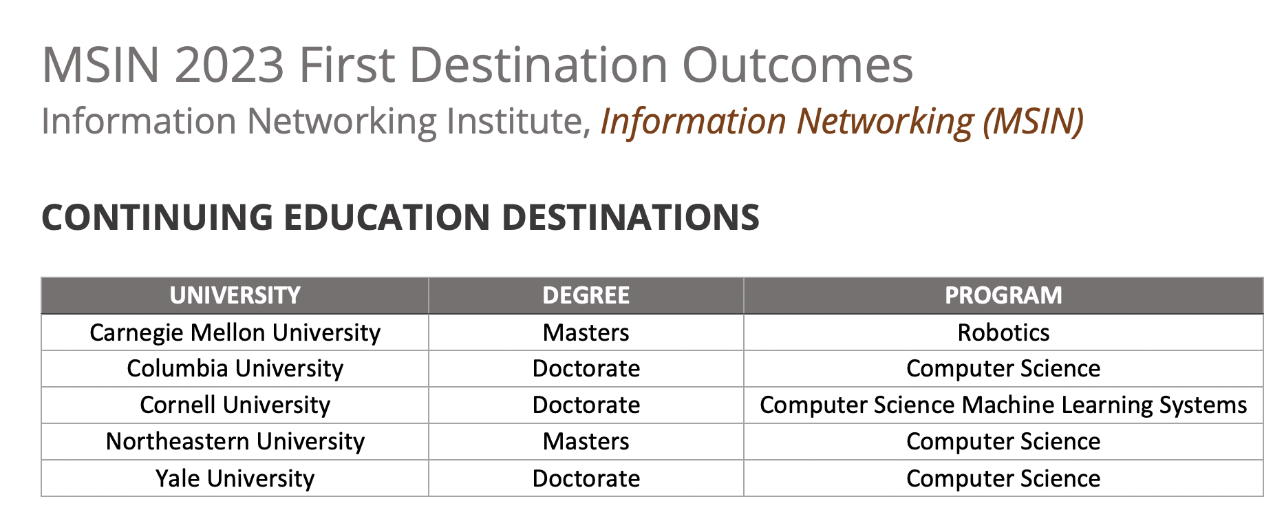The image size is (1284, 519).
Task: Click the Cornell University cell
Action: point(235,405)
